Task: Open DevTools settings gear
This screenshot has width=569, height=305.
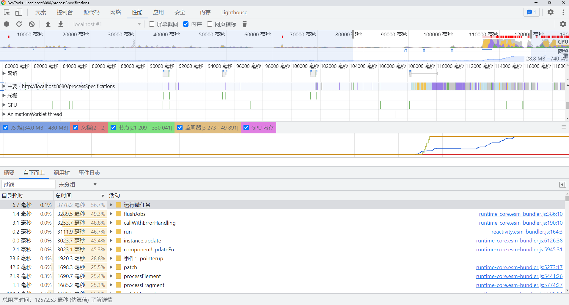Action: click(551, 12)
